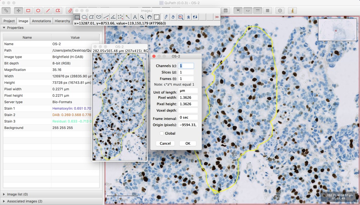Select the red Polygon annotation tool in QuPath
The width and height of the screenshot is (360, 205).
coord(58,11)
